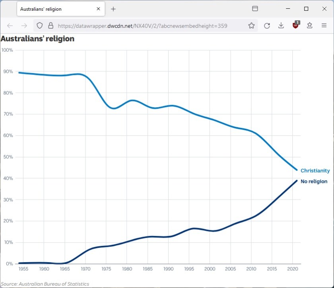Click the Christianity series label
334x288 pixels.
(x=315, y=170)
